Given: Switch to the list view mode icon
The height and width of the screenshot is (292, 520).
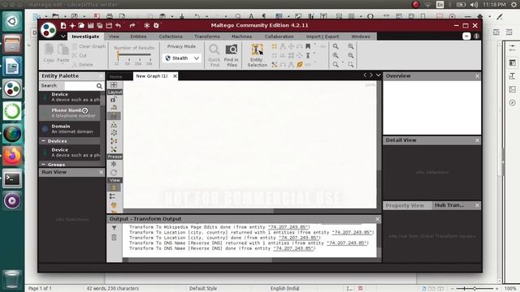Looking at the screenshot, I should point(114,196).
